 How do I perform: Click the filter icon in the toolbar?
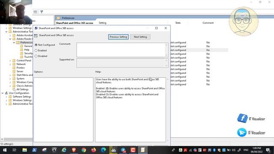coord(42,12)
